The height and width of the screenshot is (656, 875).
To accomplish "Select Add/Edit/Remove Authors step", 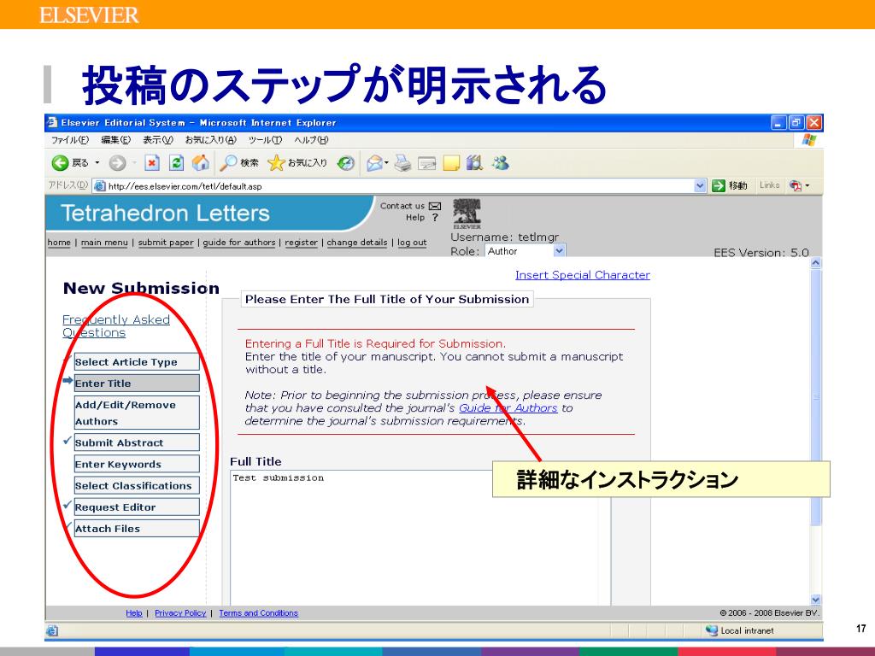I will coord(137,413).
